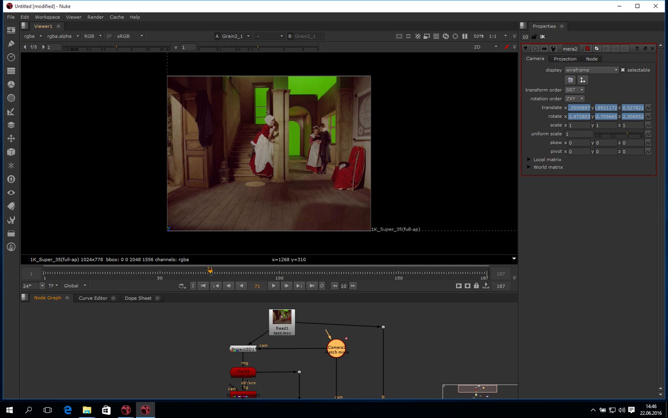This screenshot has width=668, height=418.
Task: Switch to the Projection tab
Action: tap(565, 59)
